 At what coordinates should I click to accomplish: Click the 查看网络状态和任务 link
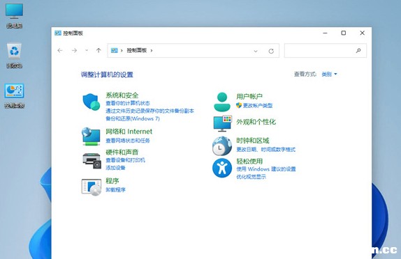point(128,141)
